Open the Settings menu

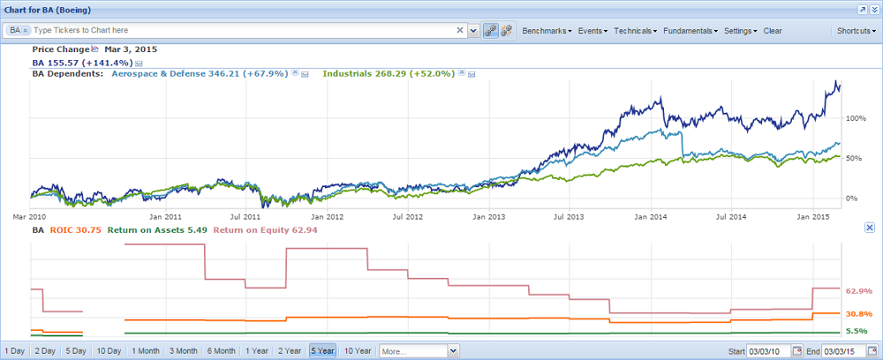(740, 31)
